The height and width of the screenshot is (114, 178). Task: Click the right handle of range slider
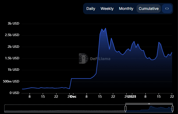pos(172,108)
